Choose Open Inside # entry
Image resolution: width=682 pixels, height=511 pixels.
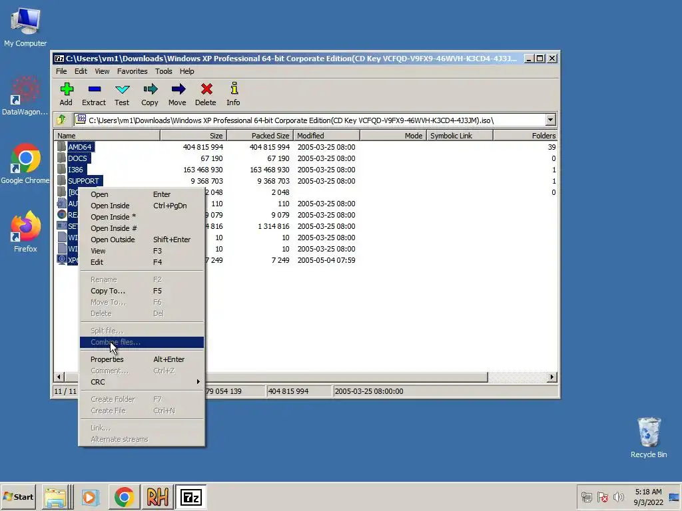(142, 228)
